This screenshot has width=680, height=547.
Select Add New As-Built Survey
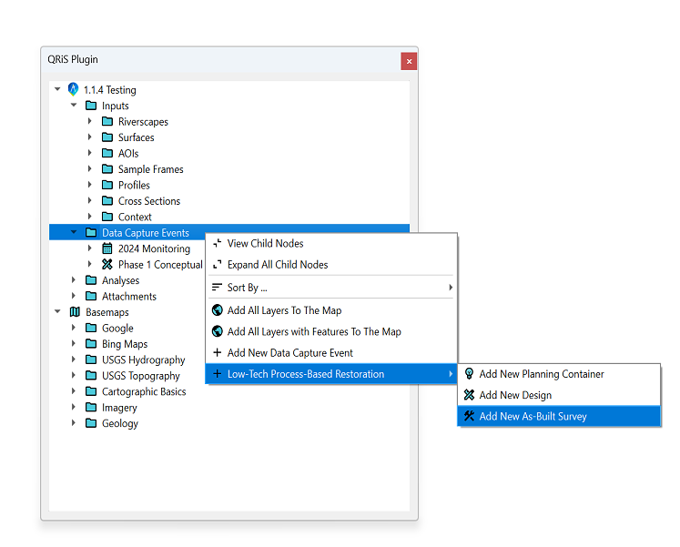tap(559, 416)
